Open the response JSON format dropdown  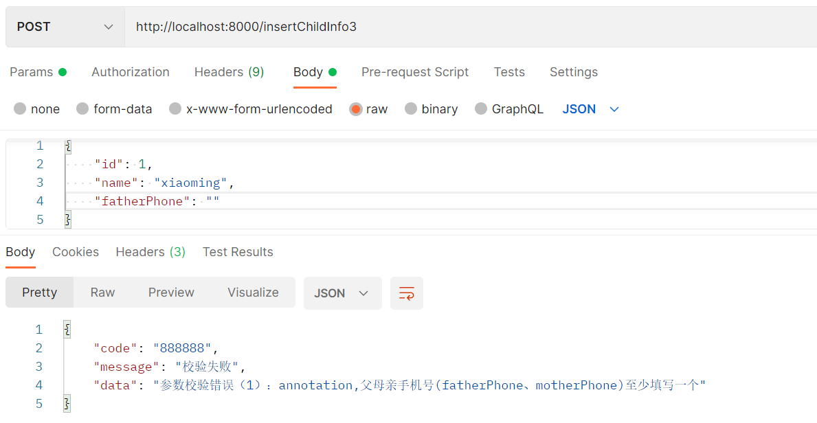tap(342, 293)
